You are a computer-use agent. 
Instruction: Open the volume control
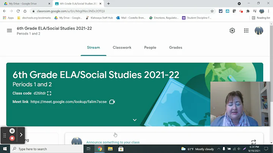click(x=239, y=149)
